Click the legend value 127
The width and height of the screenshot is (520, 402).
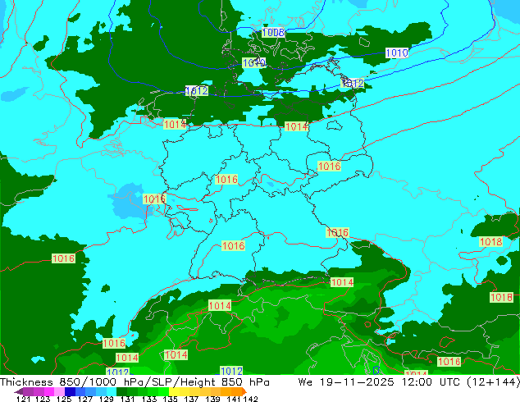[x=85, y=399]
